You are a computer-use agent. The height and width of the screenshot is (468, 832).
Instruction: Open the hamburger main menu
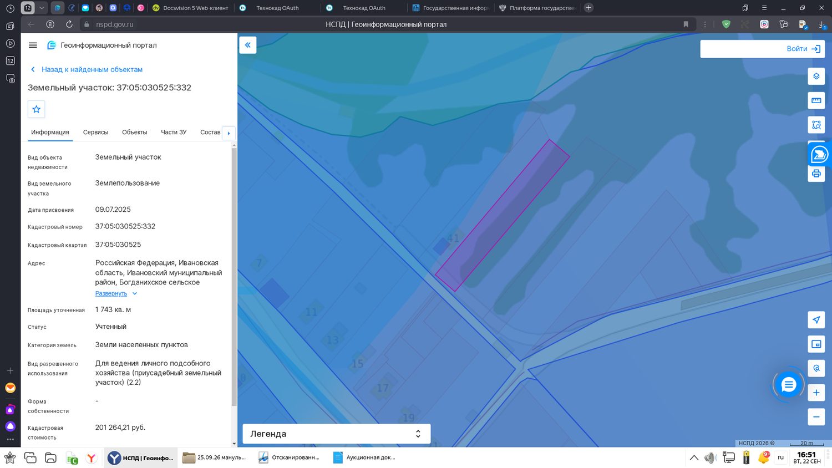(33, 45)
